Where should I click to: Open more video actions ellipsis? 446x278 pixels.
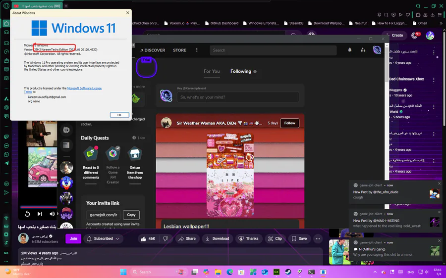318,238
